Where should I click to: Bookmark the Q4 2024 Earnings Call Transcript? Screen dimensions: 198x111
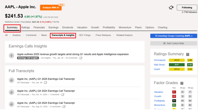click(x=63, y=95)
